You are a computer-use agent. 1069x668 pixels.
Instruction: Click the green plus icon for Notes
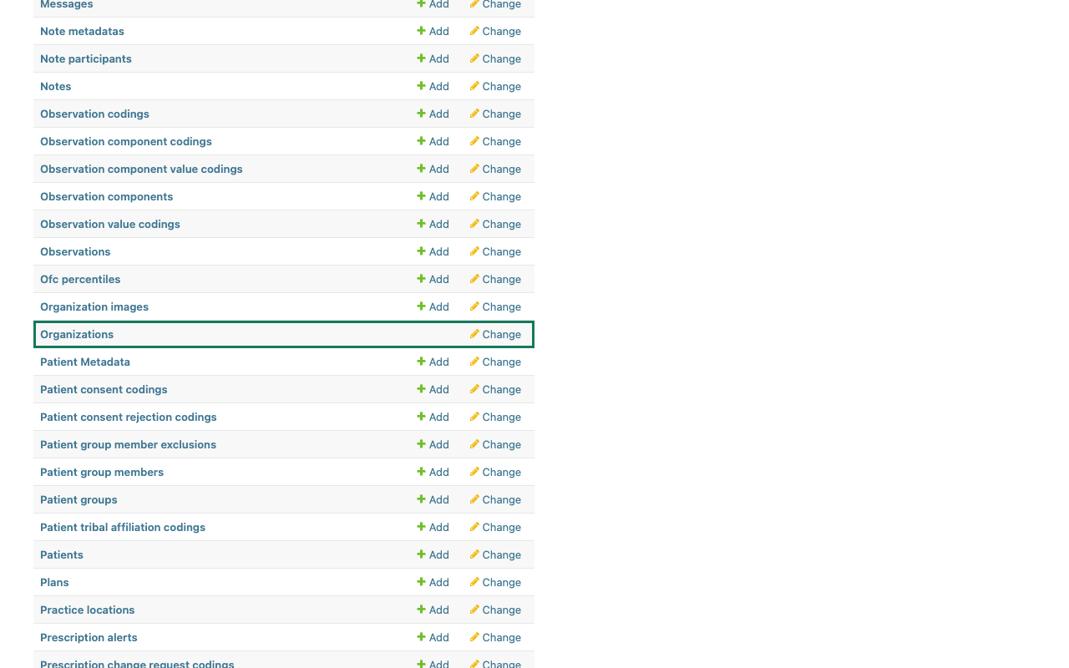coord(422,86)
